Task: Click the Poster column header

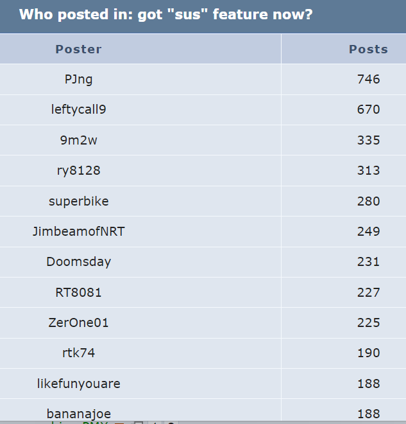Action: [x=78, y=49]
